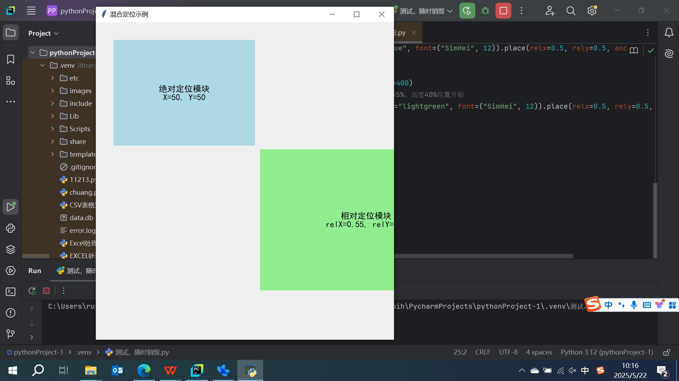Screen dimensions: 679x381
Task: Open the Terminal tool window icon
Action: 11,291
